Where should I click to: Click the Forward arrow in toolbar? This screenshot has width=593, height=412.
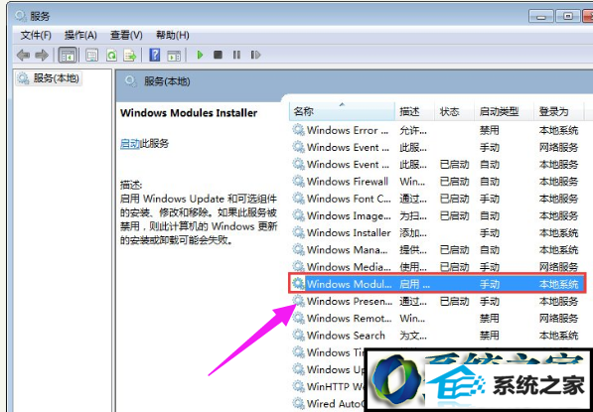(42, 56)
